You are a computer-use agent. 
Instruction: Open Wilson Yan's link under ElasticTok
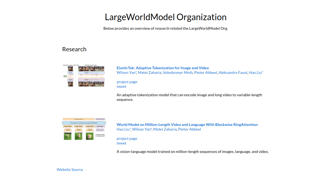[x=127, y=73]
